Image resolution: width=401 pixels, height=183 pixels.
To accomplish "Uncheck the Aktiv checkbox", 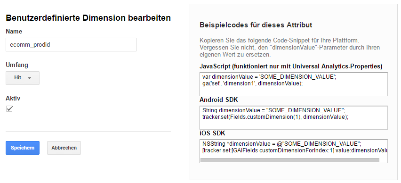I will [x=9, y=109].
